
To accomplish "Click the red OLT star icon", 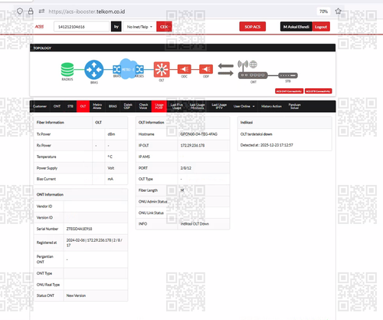I will [x=162, y=69].
